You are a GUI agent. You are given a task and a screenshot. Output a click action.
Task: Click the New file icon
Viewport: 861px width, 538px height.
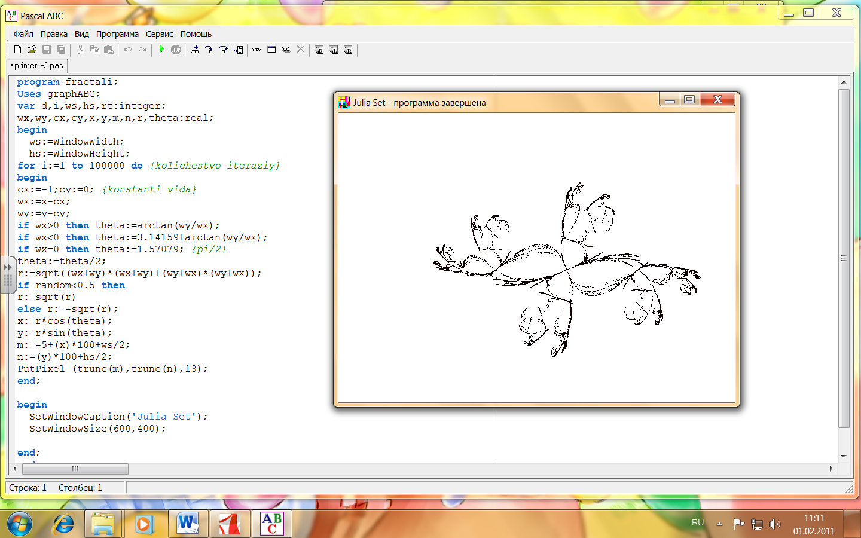(x=18, y=50)
